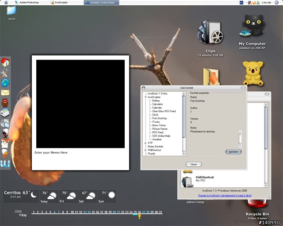Select Picture Viewer in the tree
Viewport: 283px width, 226px height.
point(160,129)
